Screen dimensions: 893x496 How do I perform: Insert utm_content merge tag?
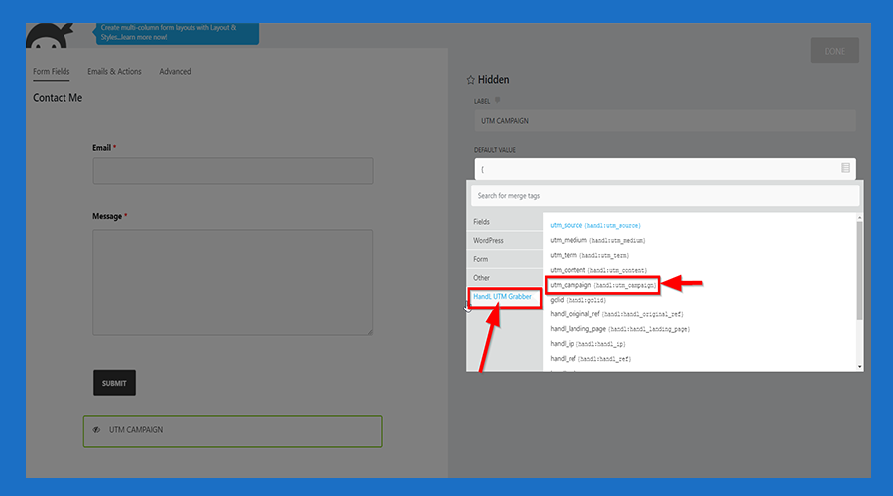pos(598,270)
